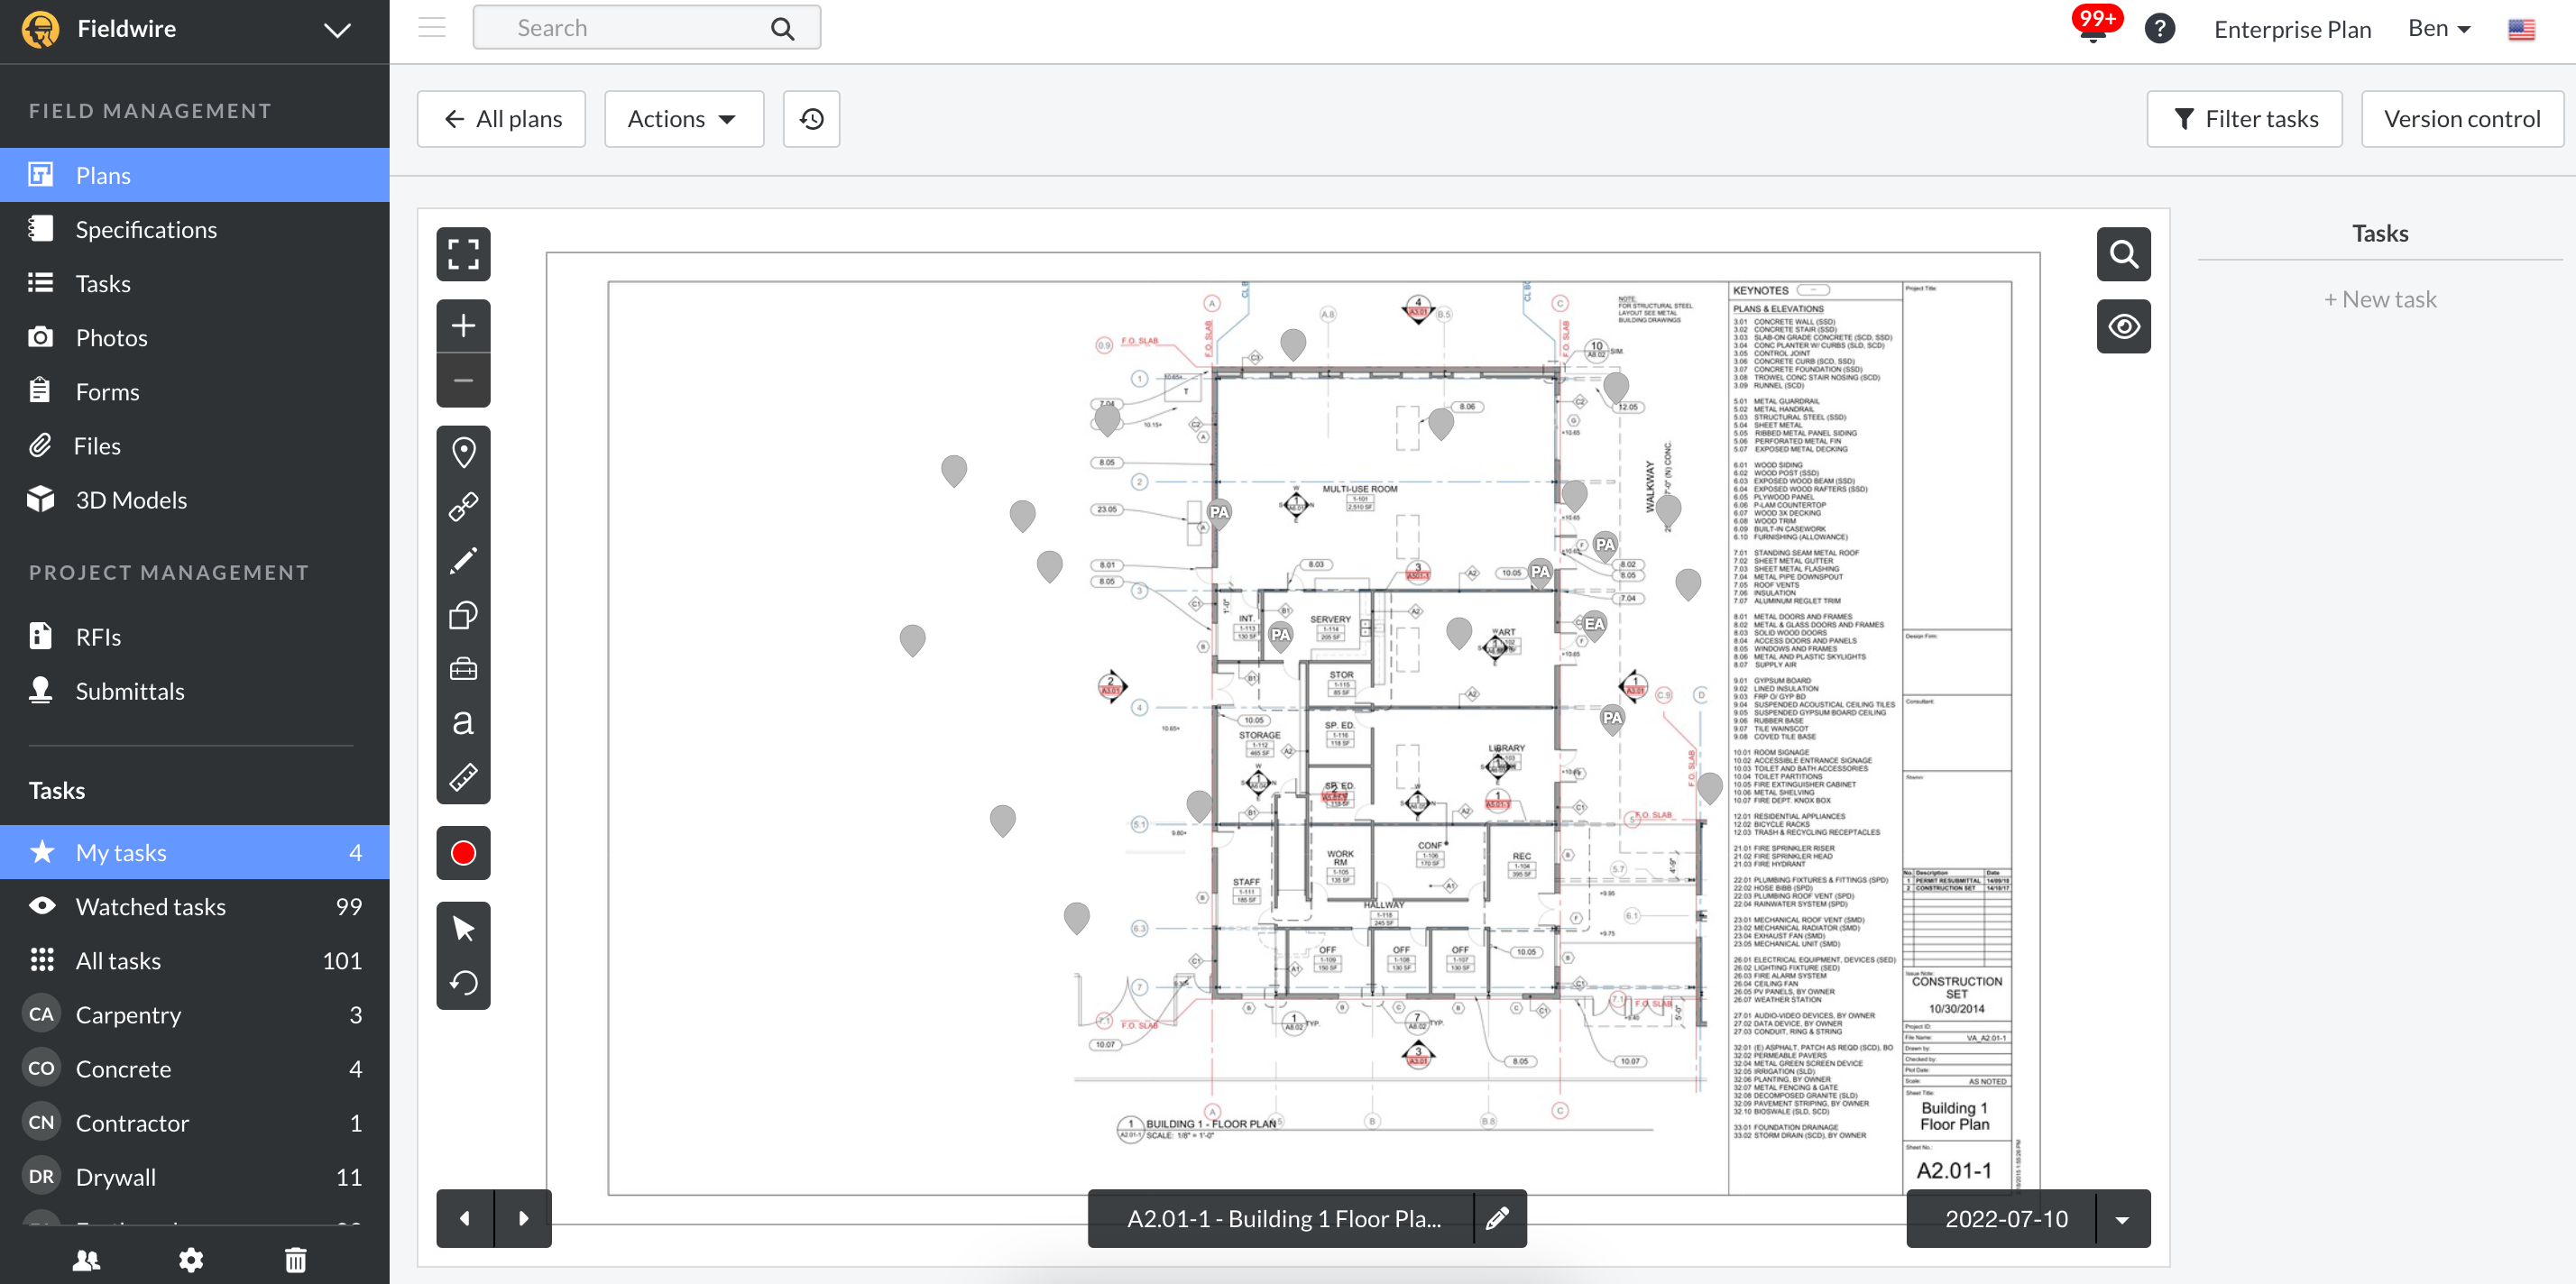The width and height of the screenshot is (2576, 1284).
Task: Show Watched tasks in the sidebar
Action: pos(150,906)
